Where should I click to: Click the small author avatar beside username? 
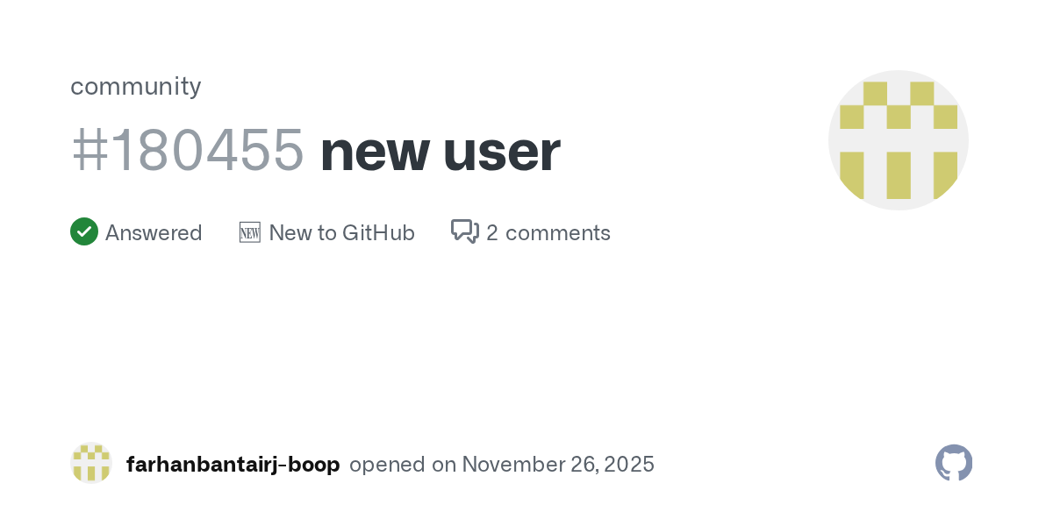[x=91, y=463]
